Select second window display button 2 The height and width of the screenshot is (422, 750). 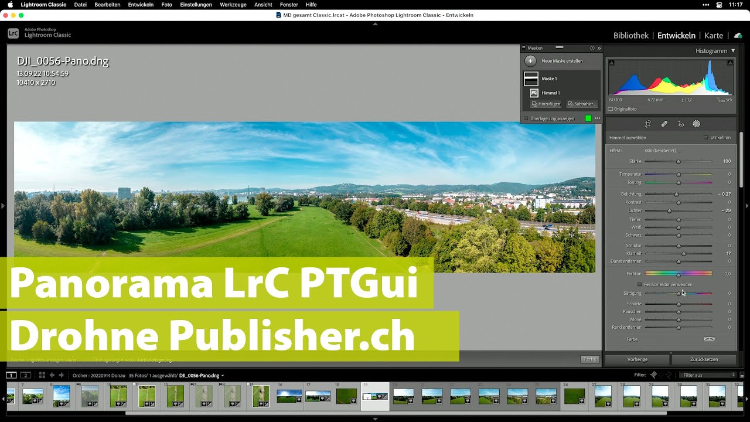[25, 375]
